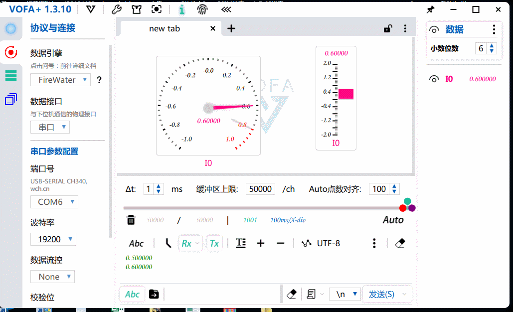Switch to the new tab page

pyautogui.click(x=165, y=28)
